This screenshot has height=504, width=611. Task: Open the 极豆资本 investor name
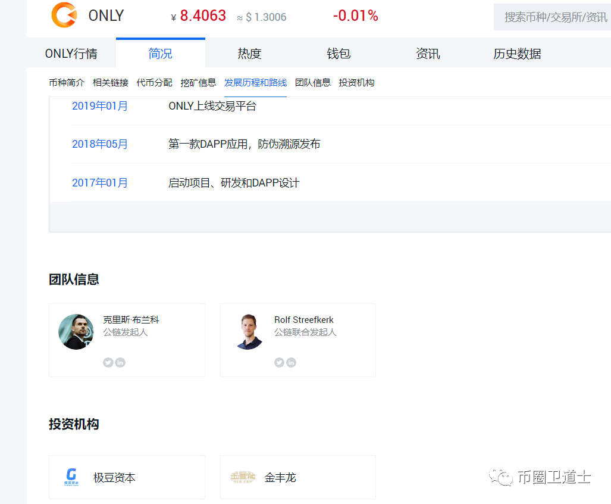point(114,477)
